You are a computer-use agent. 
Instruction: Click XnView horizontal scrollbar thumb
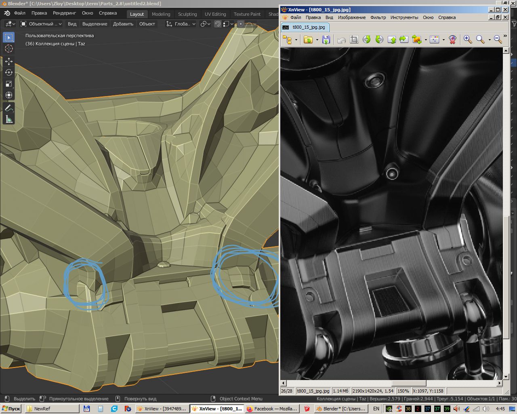[x=409, y=383]
